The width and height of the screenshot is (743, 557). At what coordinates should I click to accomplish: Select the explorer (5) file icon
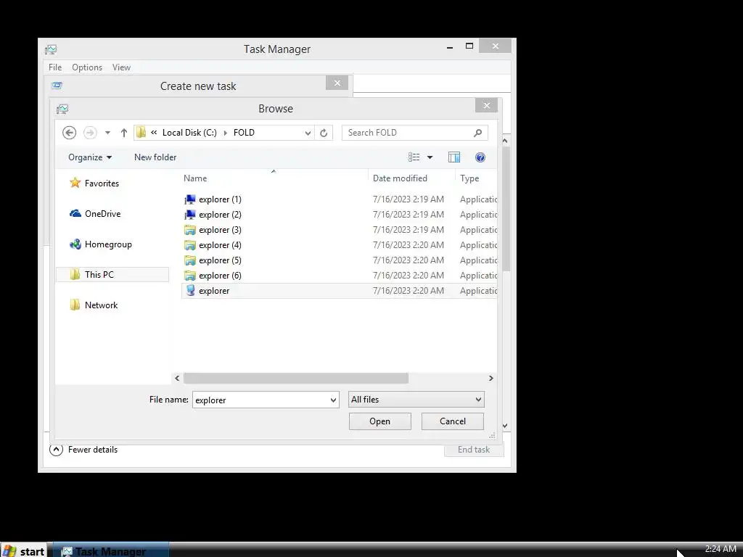(190, 260)
